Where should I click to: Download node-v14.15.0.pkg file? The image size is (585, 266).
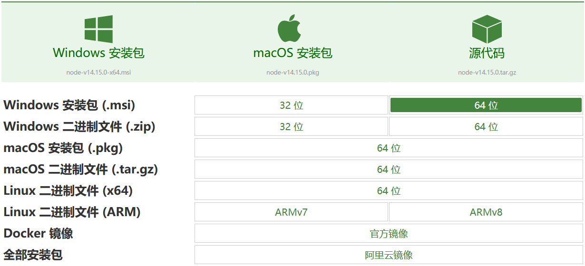292,73
